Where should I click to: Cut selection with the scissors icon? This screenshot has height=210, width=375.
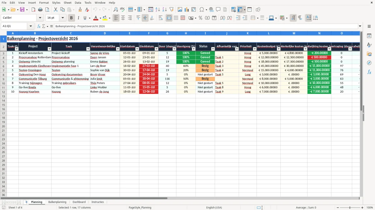(56, 10)
